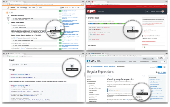This screenshot has width=170, height=107.
Task: Open Stack Overflow inbox icon
Action: pos(70,7)
